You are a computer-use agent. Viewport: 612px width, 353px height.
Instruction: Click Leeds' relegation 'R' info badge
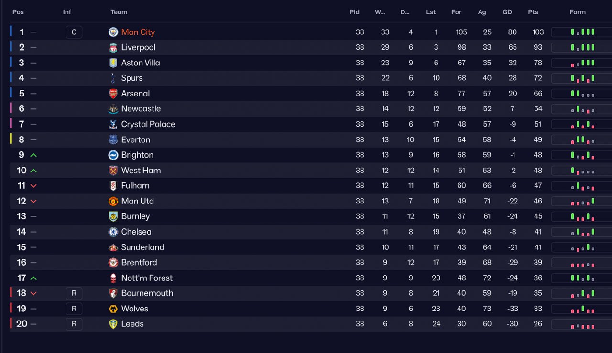74,324
